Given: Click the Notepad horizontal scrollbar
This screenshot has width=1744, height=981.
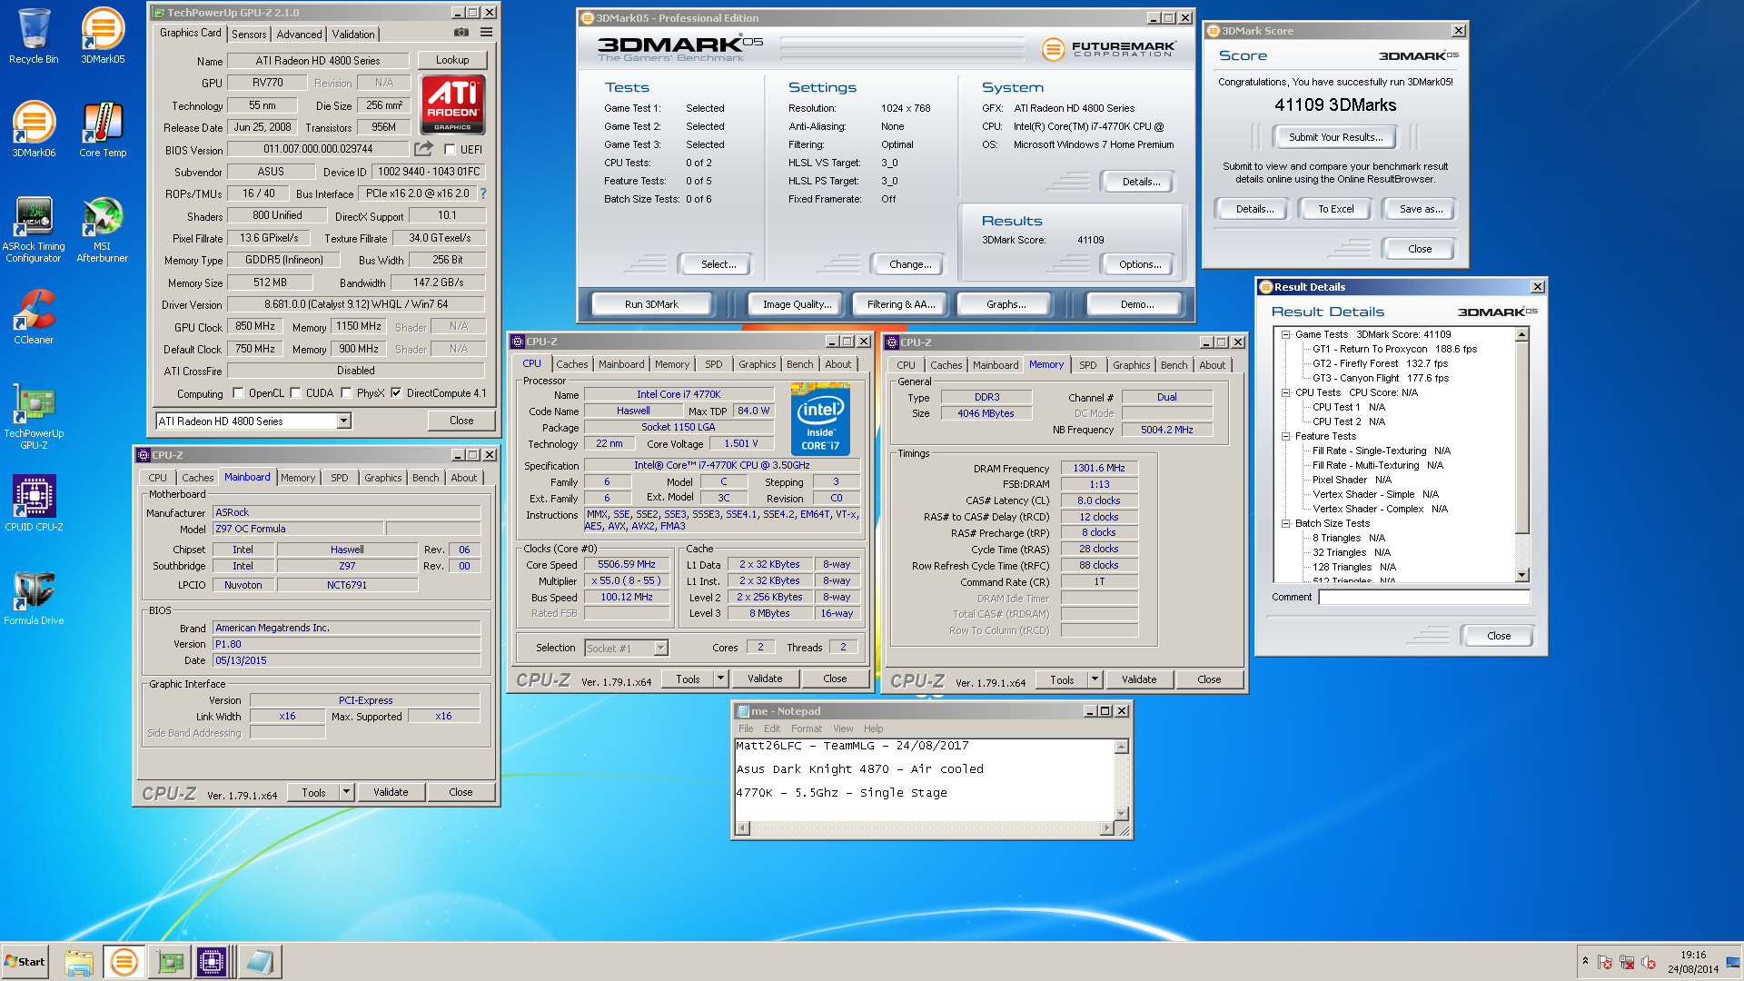Looking at the screenshot, I should 925,828.
